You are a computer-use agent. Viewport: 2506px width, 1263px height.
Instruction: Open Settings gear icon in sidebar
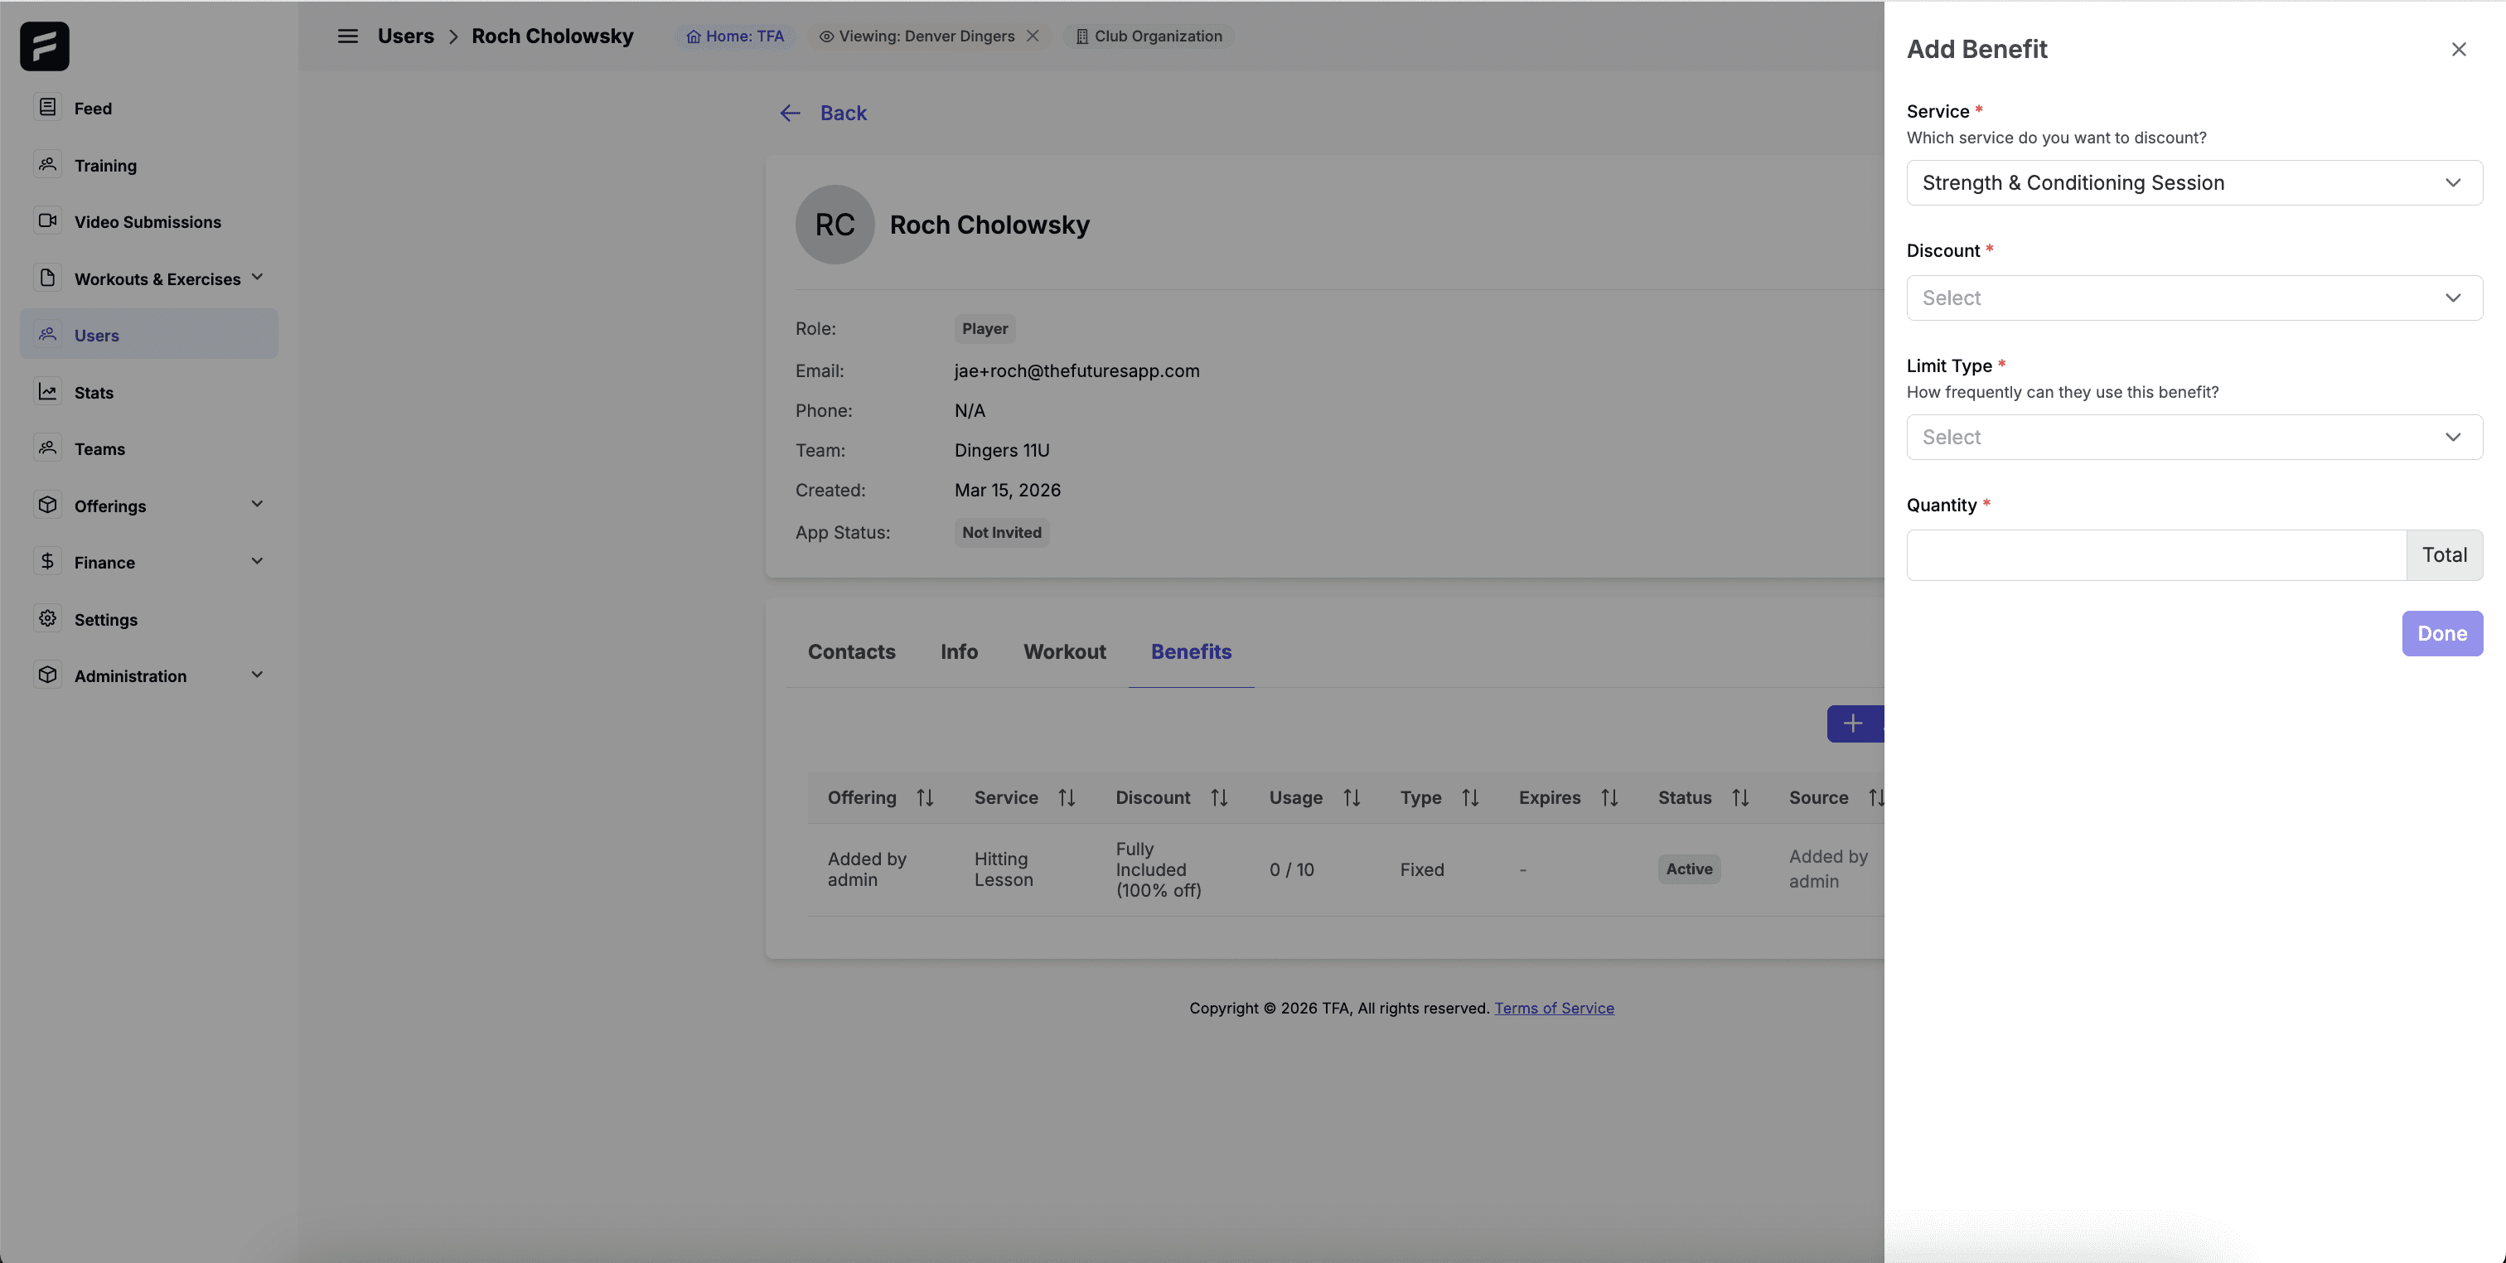point(48,619)
